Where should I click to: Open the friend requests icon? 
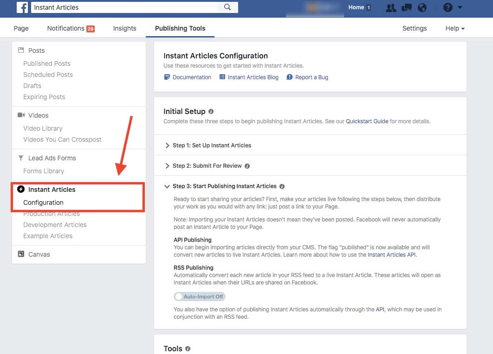coord(391,7)
